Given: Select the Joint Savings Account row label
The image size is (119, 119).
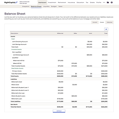Looking at the screenshot, I should click(19, 44).
